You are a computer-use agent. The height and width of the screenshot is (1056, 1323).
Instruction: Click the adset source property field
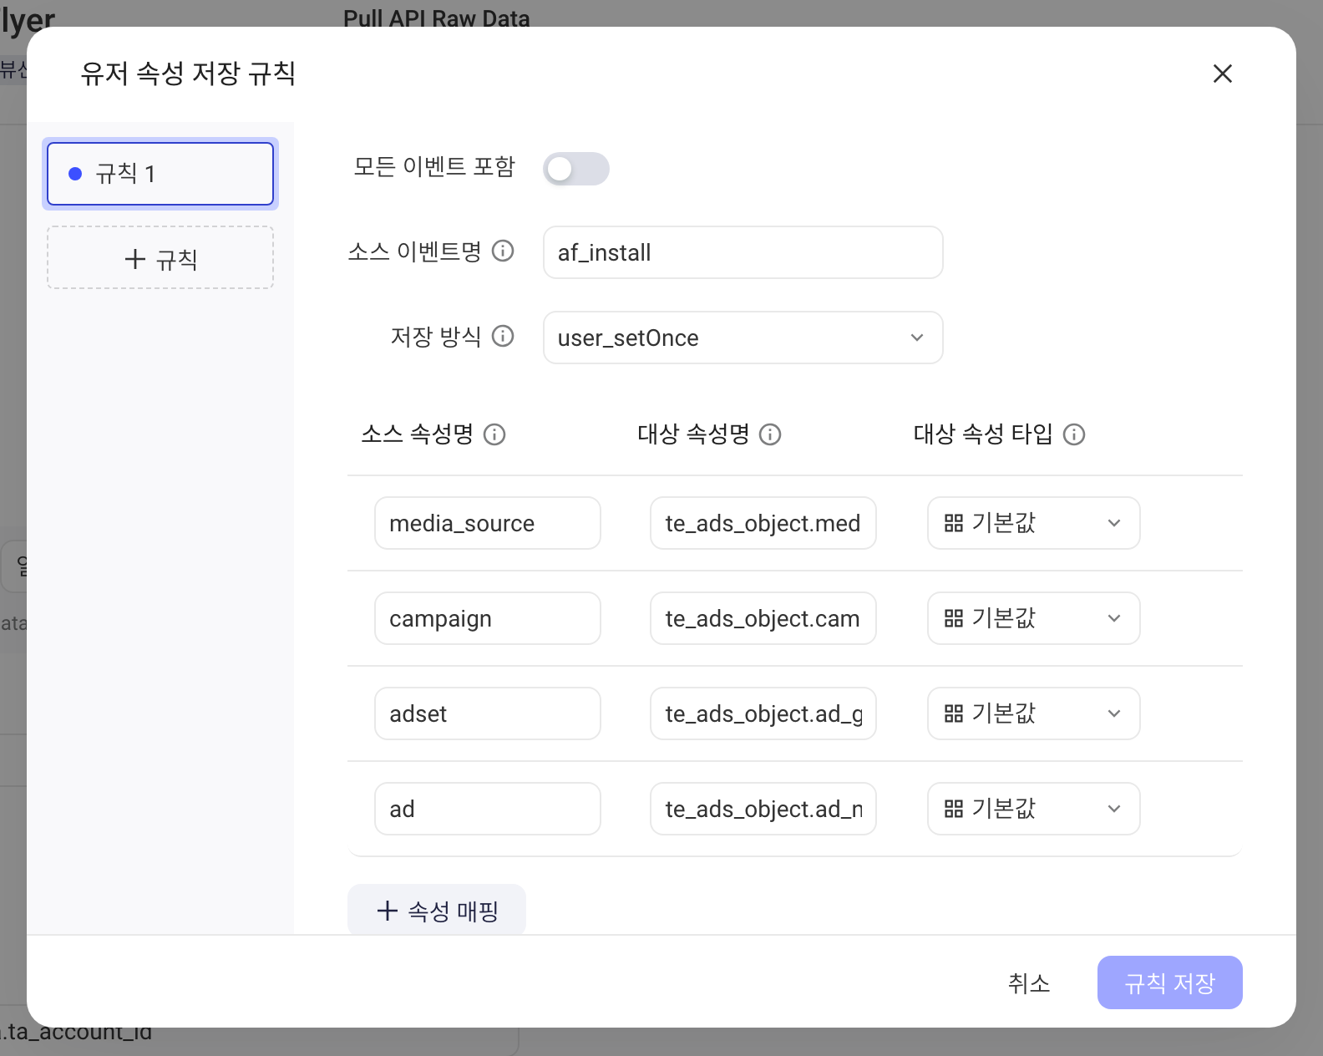tap(488, 713)
